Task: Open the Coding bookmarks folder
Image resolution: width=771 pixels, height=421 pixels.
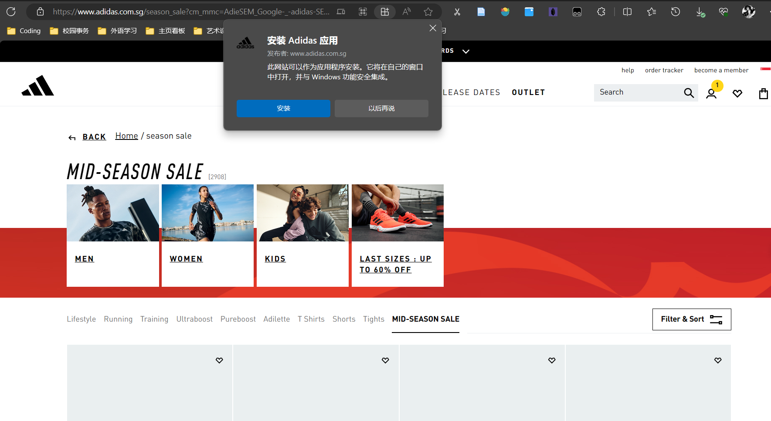Action: 24,31
